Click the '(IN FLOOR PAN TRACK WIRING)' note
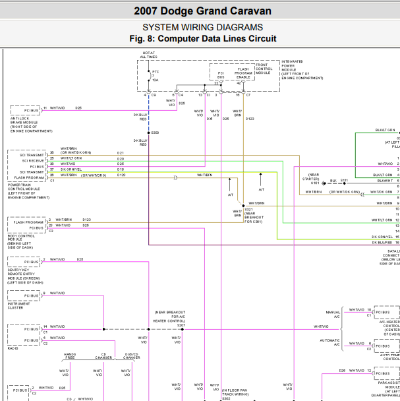 pos(235,392)
